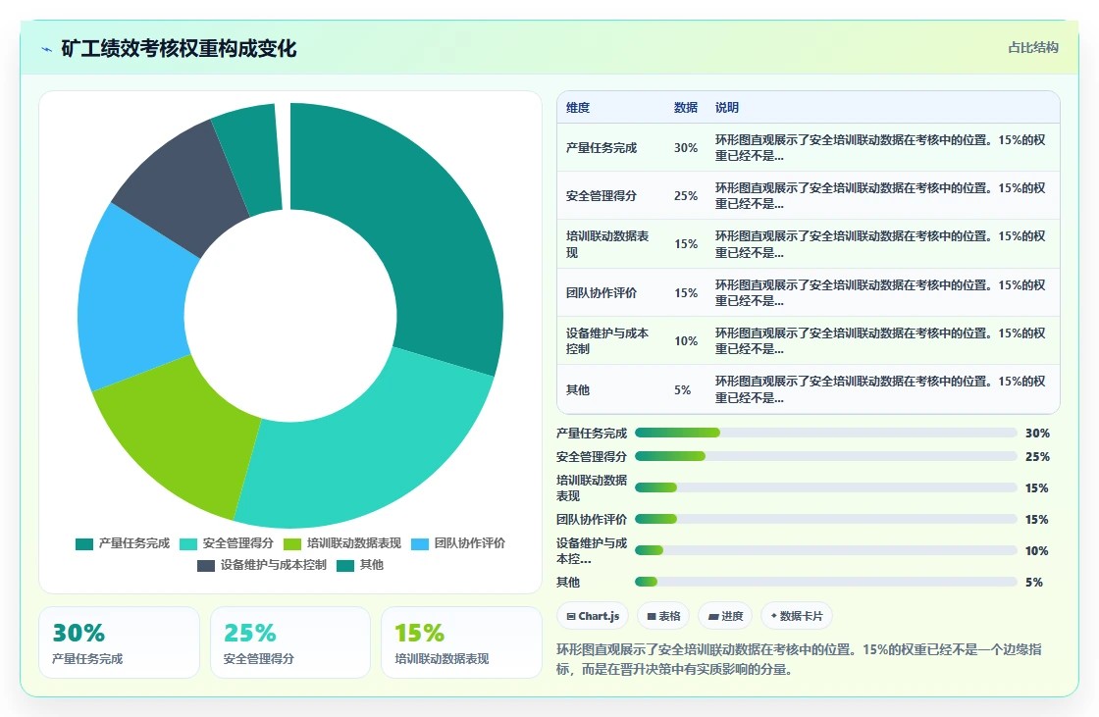Click the sparkle icon in 数据卡片 tag

[x=774, y=616]
